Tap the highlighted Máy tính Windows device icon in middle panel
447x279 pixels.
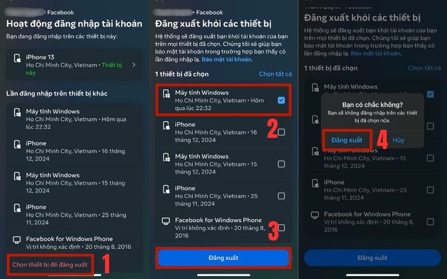(x=166, y=94)
